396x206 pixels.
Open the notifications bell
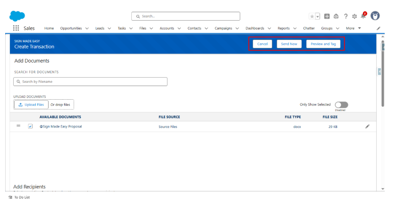pyautogui.click(x=363, y=16)
